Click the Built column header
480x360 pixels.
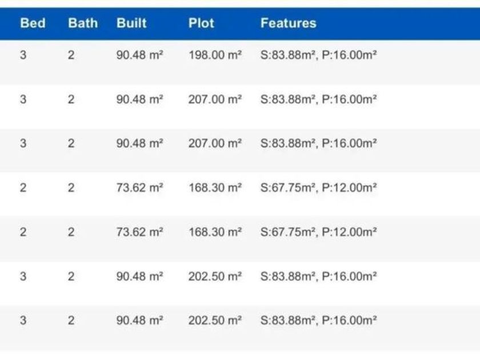pyautogui.click(x=131, y=23)
